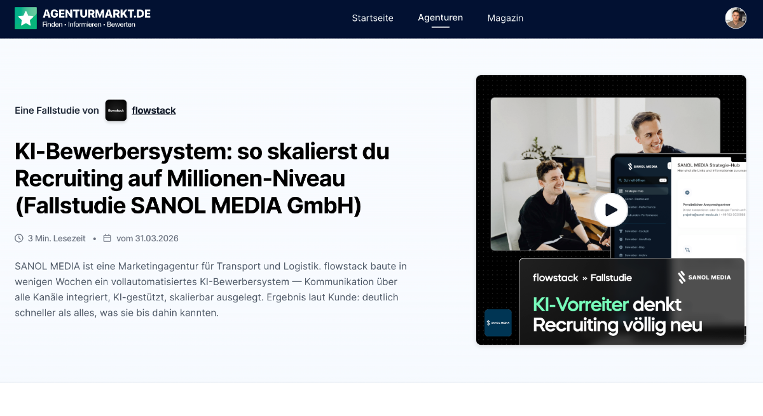Screen dimensions: 763x416
Task: Click the SANOL MEDIA logo in banner
Action: click(704, 277)
